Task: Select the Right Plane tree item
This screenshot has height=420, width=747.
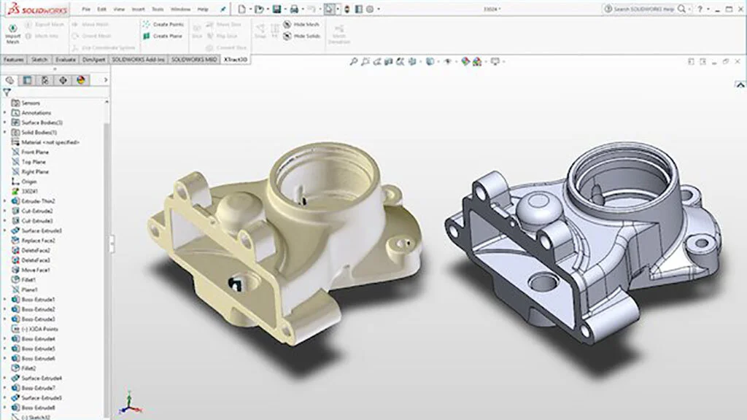Action: pos(30,171)
